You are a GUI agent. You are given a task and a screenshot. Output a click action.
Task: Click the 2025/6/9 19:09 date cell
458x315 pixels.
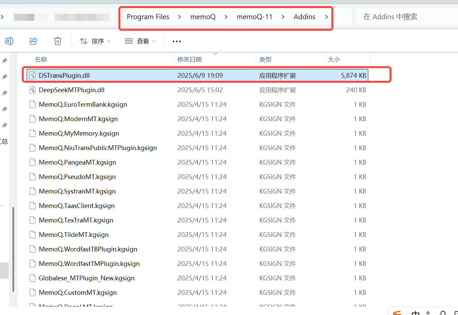[x=200, y=75]
